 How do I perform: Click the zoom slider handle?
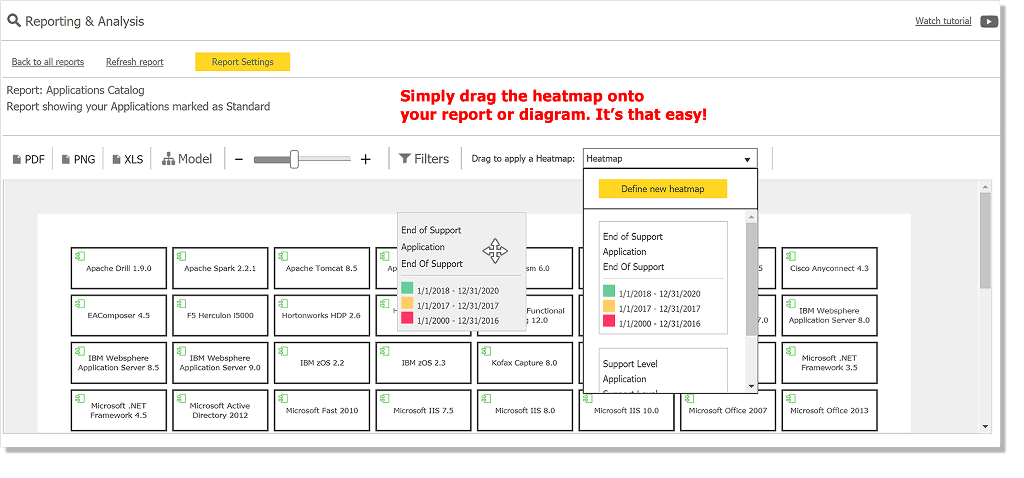[x=294, y=159]
